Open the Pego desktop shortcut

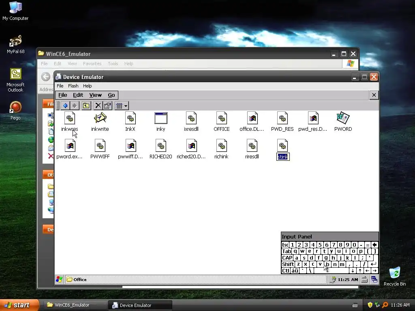pyautogui.click(x=15, y=111)
